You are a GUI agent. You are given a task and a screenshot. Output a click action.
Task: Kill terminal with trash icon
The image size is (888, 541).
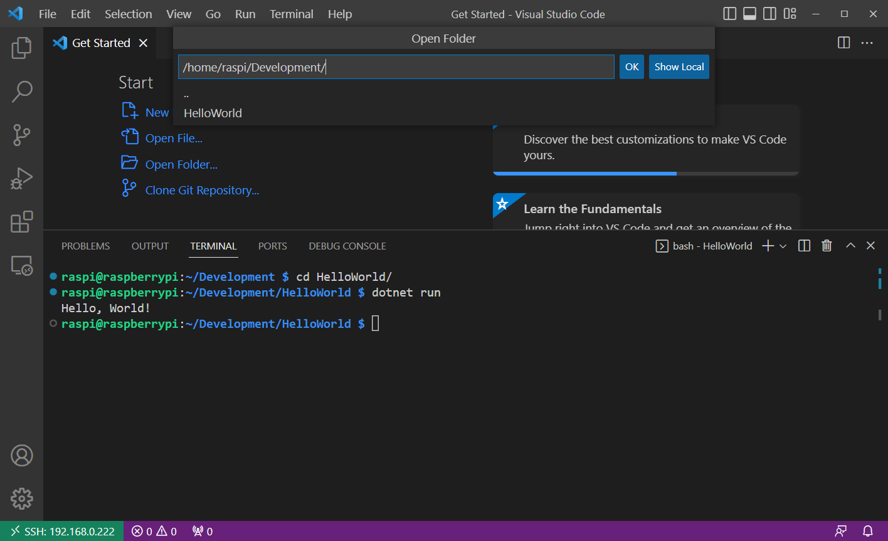coord(827,246)
